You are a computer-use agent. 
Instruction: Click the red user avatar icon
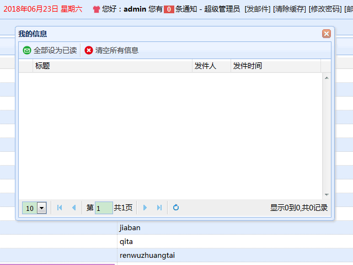point(97,9)
